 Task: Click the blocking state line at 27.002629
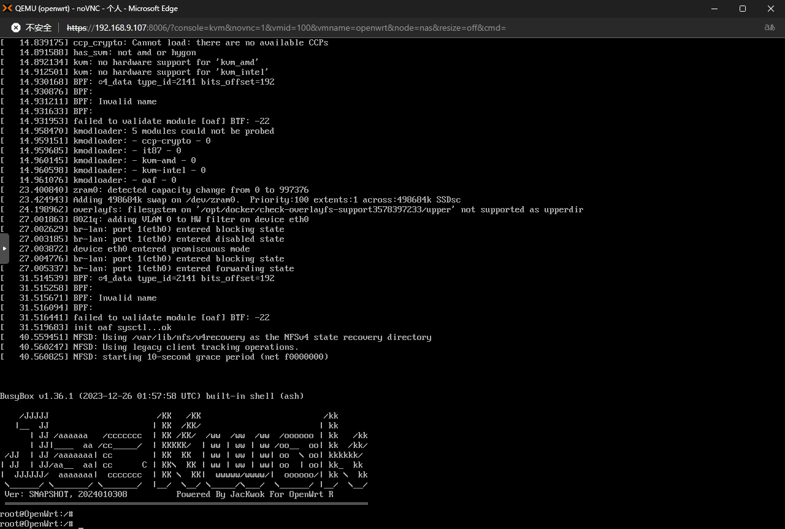click(x=142, y=230)
